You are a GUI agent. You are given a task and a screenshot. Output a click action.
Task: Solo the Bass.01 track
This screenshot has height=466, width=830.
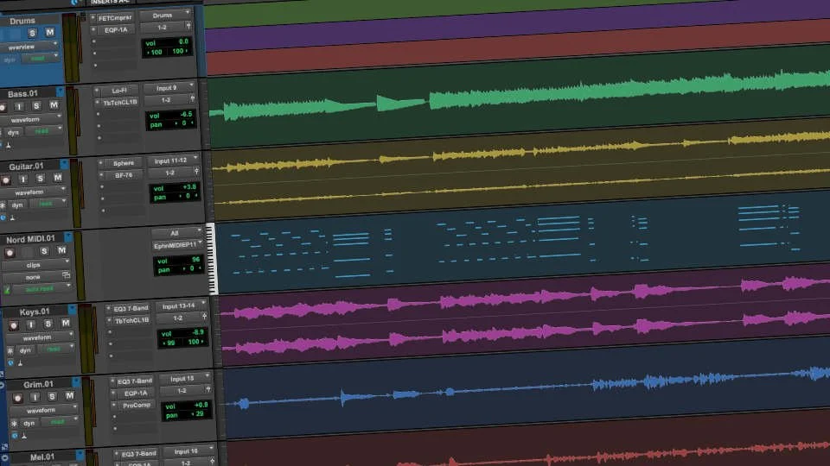36,106
